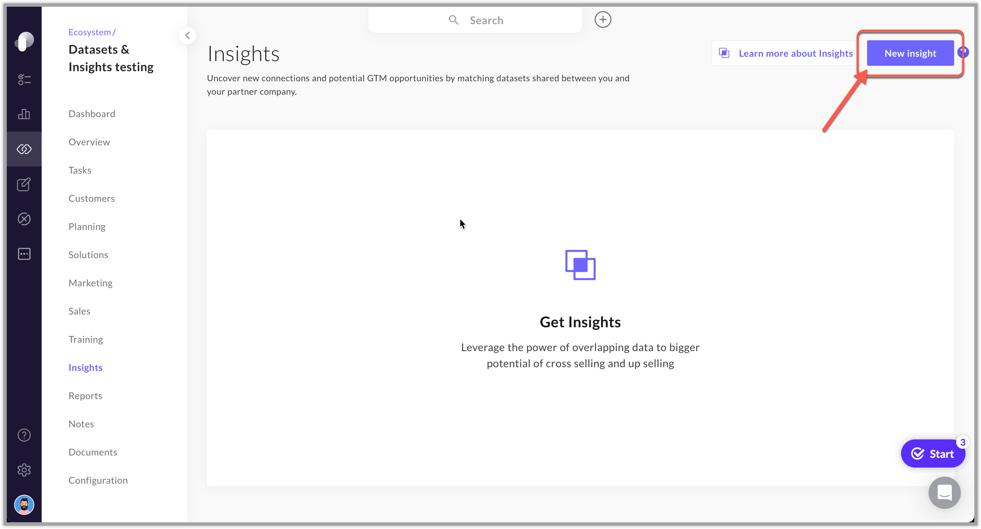
Task: Open Solutions in the navigation menu
Action: [x=88, y=255]
